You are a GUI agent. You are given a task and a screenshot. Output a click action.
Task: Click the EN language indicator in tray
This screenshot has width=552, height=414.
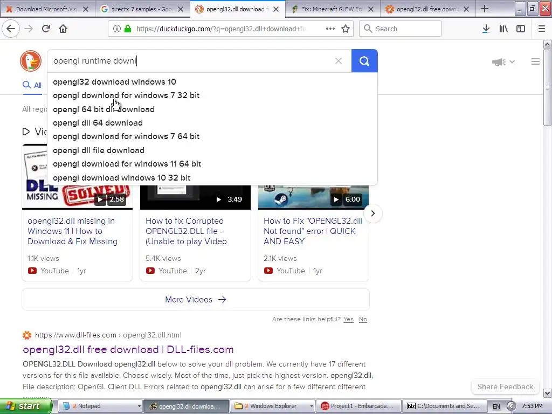(x=496, y=406)
